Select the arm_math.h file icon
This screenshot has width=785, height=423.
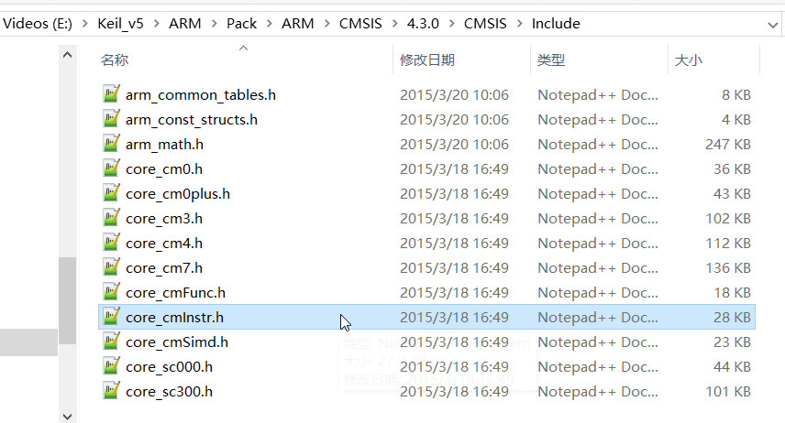point(111,144)
